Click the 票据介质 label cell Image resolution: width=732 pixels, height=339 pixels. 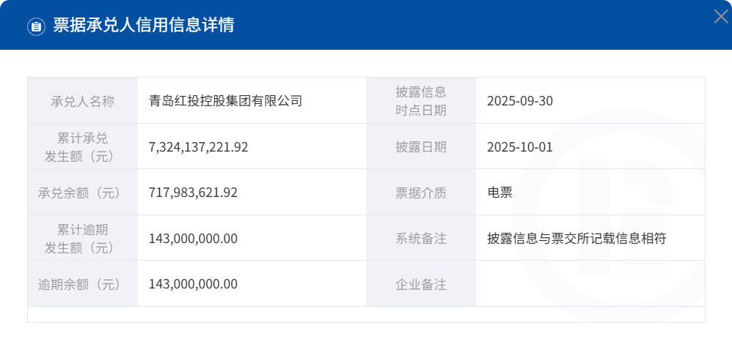click(x=421, y=193)
